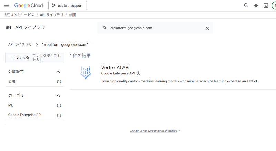Clear the API search with X icon
The height and width of the screenshot is (151, 276).
pyautogui.click(x=207, y=28)
